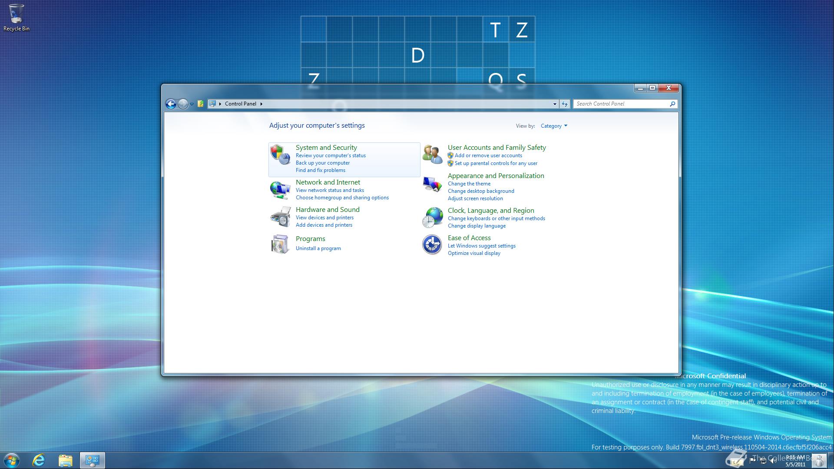This screenshot has height=469, width=834.
Task: Click View network status and tasks
Action: (330, 190)
